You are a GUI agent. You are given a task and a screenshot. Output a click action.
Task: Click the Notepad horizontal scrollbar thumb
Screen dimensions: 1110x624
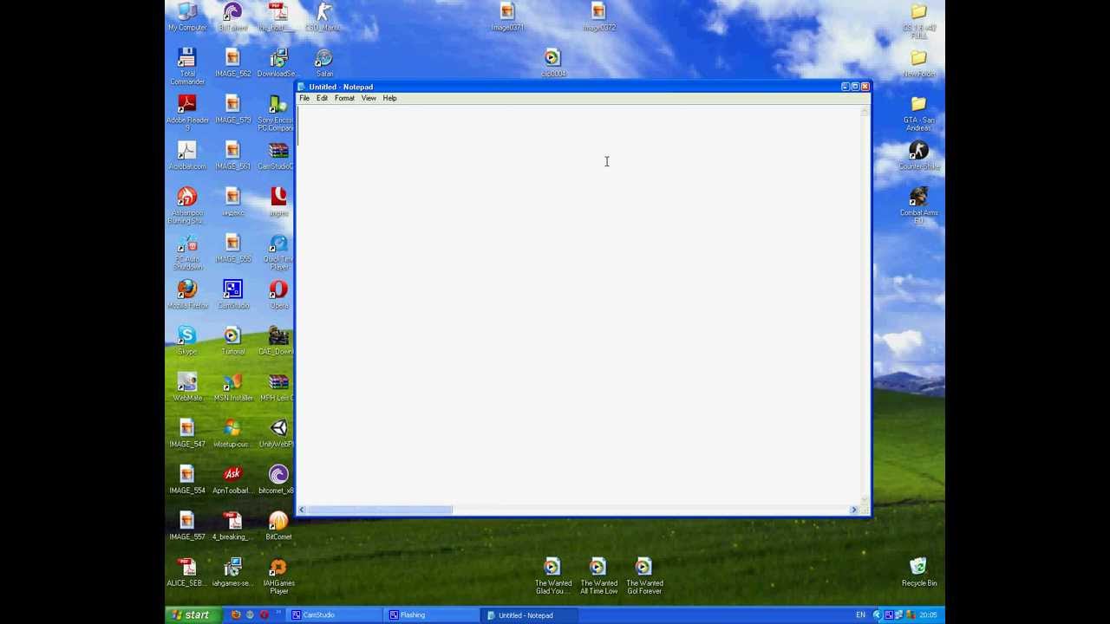[x=378, y=510]
